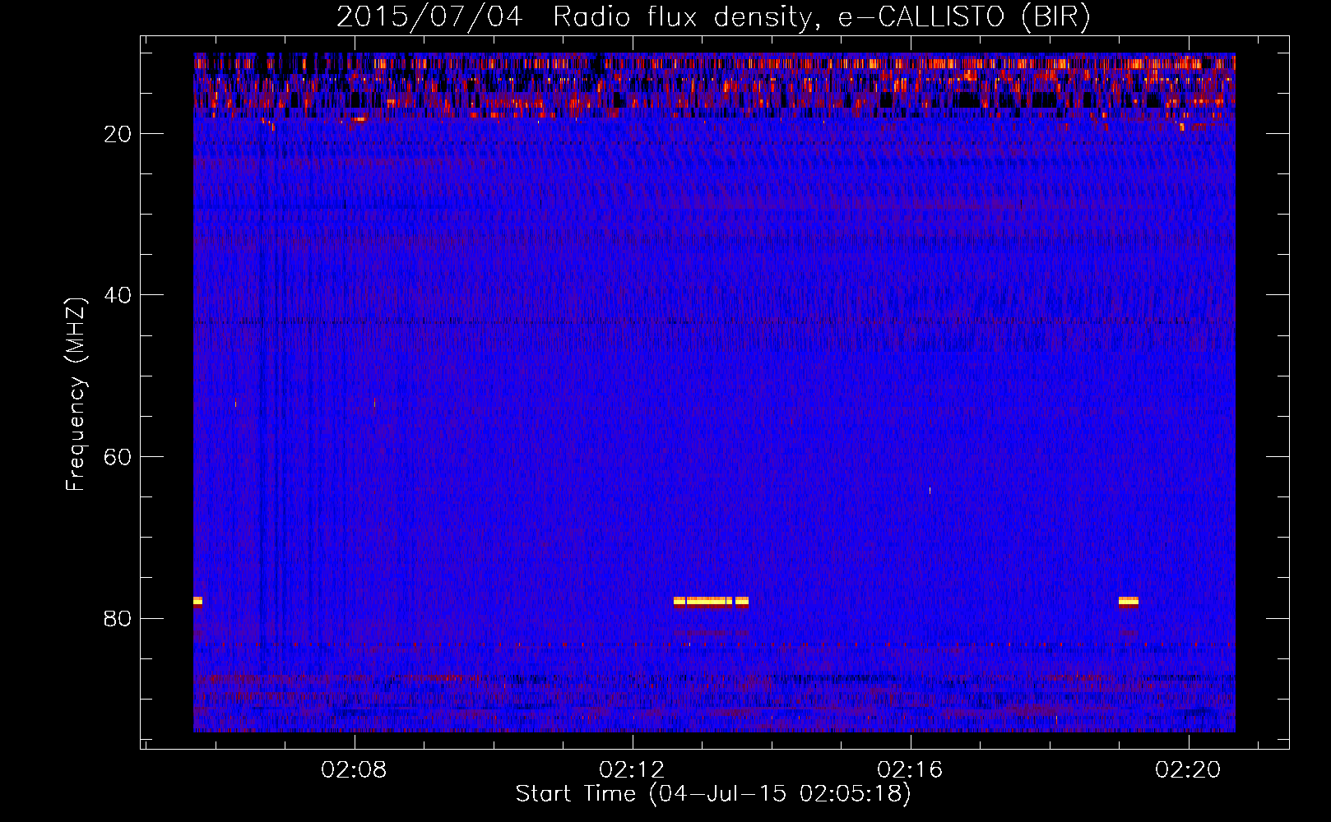Click the 02:08 time tick label
This screenshot has height=822, width=1331.
355,770
